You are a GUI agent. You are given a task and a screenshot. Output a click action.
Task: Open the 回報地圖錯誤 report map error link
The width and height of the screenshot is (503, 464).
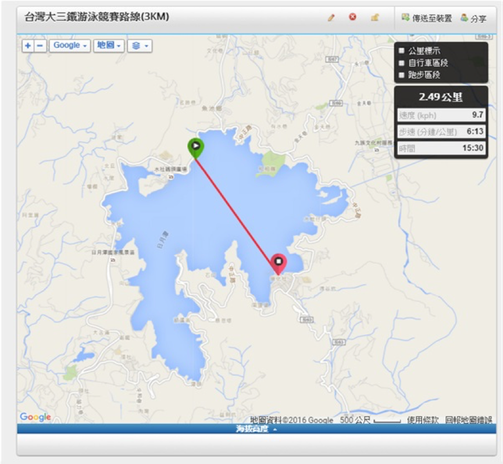pyautogui.click(x=468, y=420)
